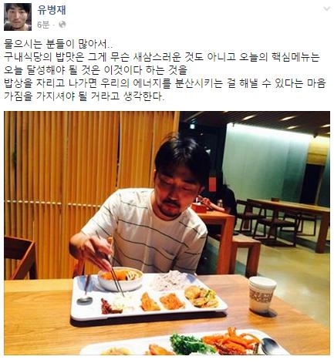Viewport: 334px width, 363px height.
Task: Click the globe public audience icon
Action: [62, 25]
